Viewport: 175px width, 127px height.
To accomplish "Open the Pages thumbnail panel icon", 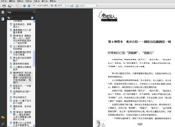I will (x=3, y=12).
